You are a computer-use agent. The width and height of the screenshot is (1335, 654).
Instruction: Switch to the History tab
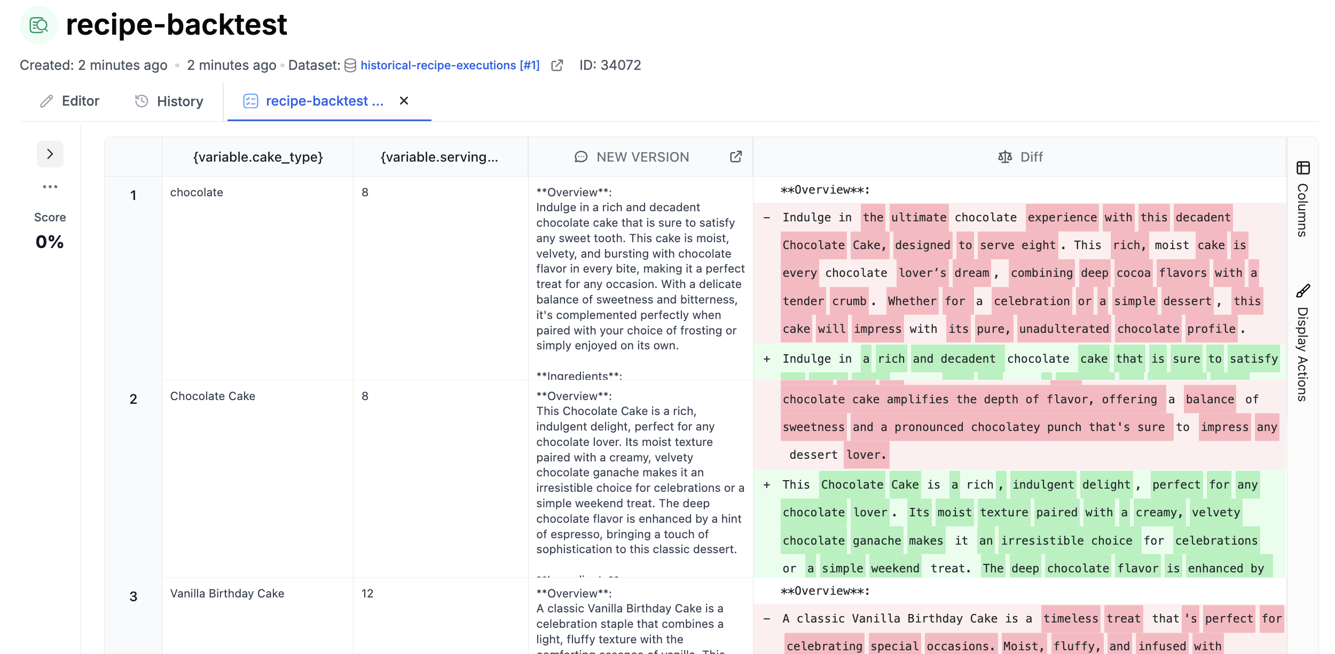click(179, 101)
